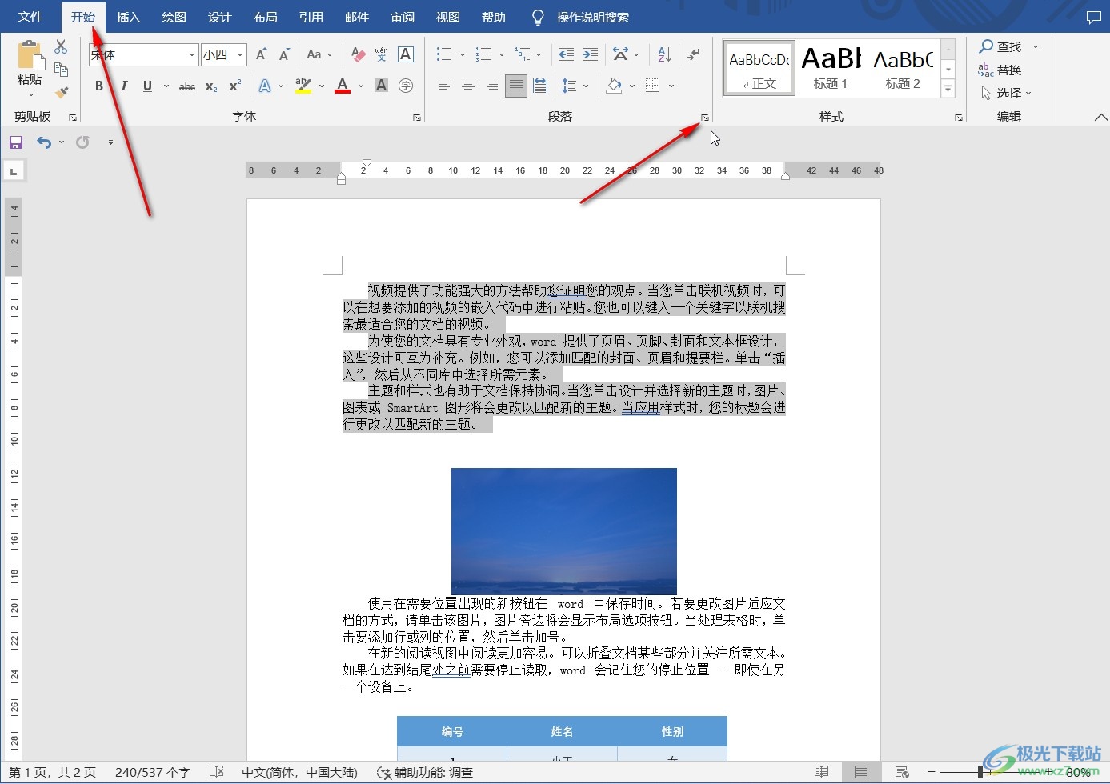The image size is (1110, 784).
Task: Toggle justified alignment
Action: pyautogui.click(x=516, y=85)
